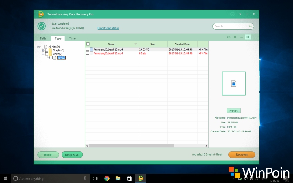293x183 pixels.
Task: Click the video preview thumbnail
Action: coord(234,83)
